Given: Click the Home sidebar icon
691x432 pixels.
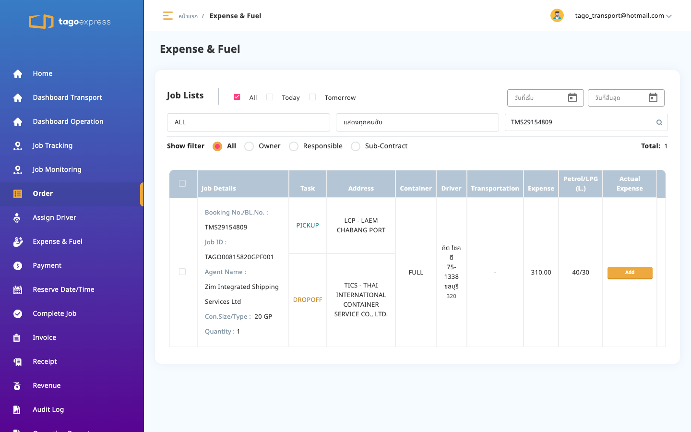Looking at the screenshot, I should tap(18, 74).
